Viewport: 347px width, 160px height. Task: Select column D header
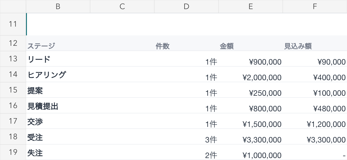click(186, 6)
